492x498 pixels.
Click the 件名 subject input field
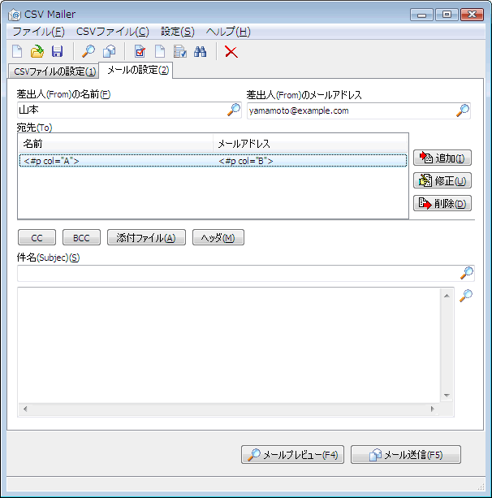[x=235, y=274]
